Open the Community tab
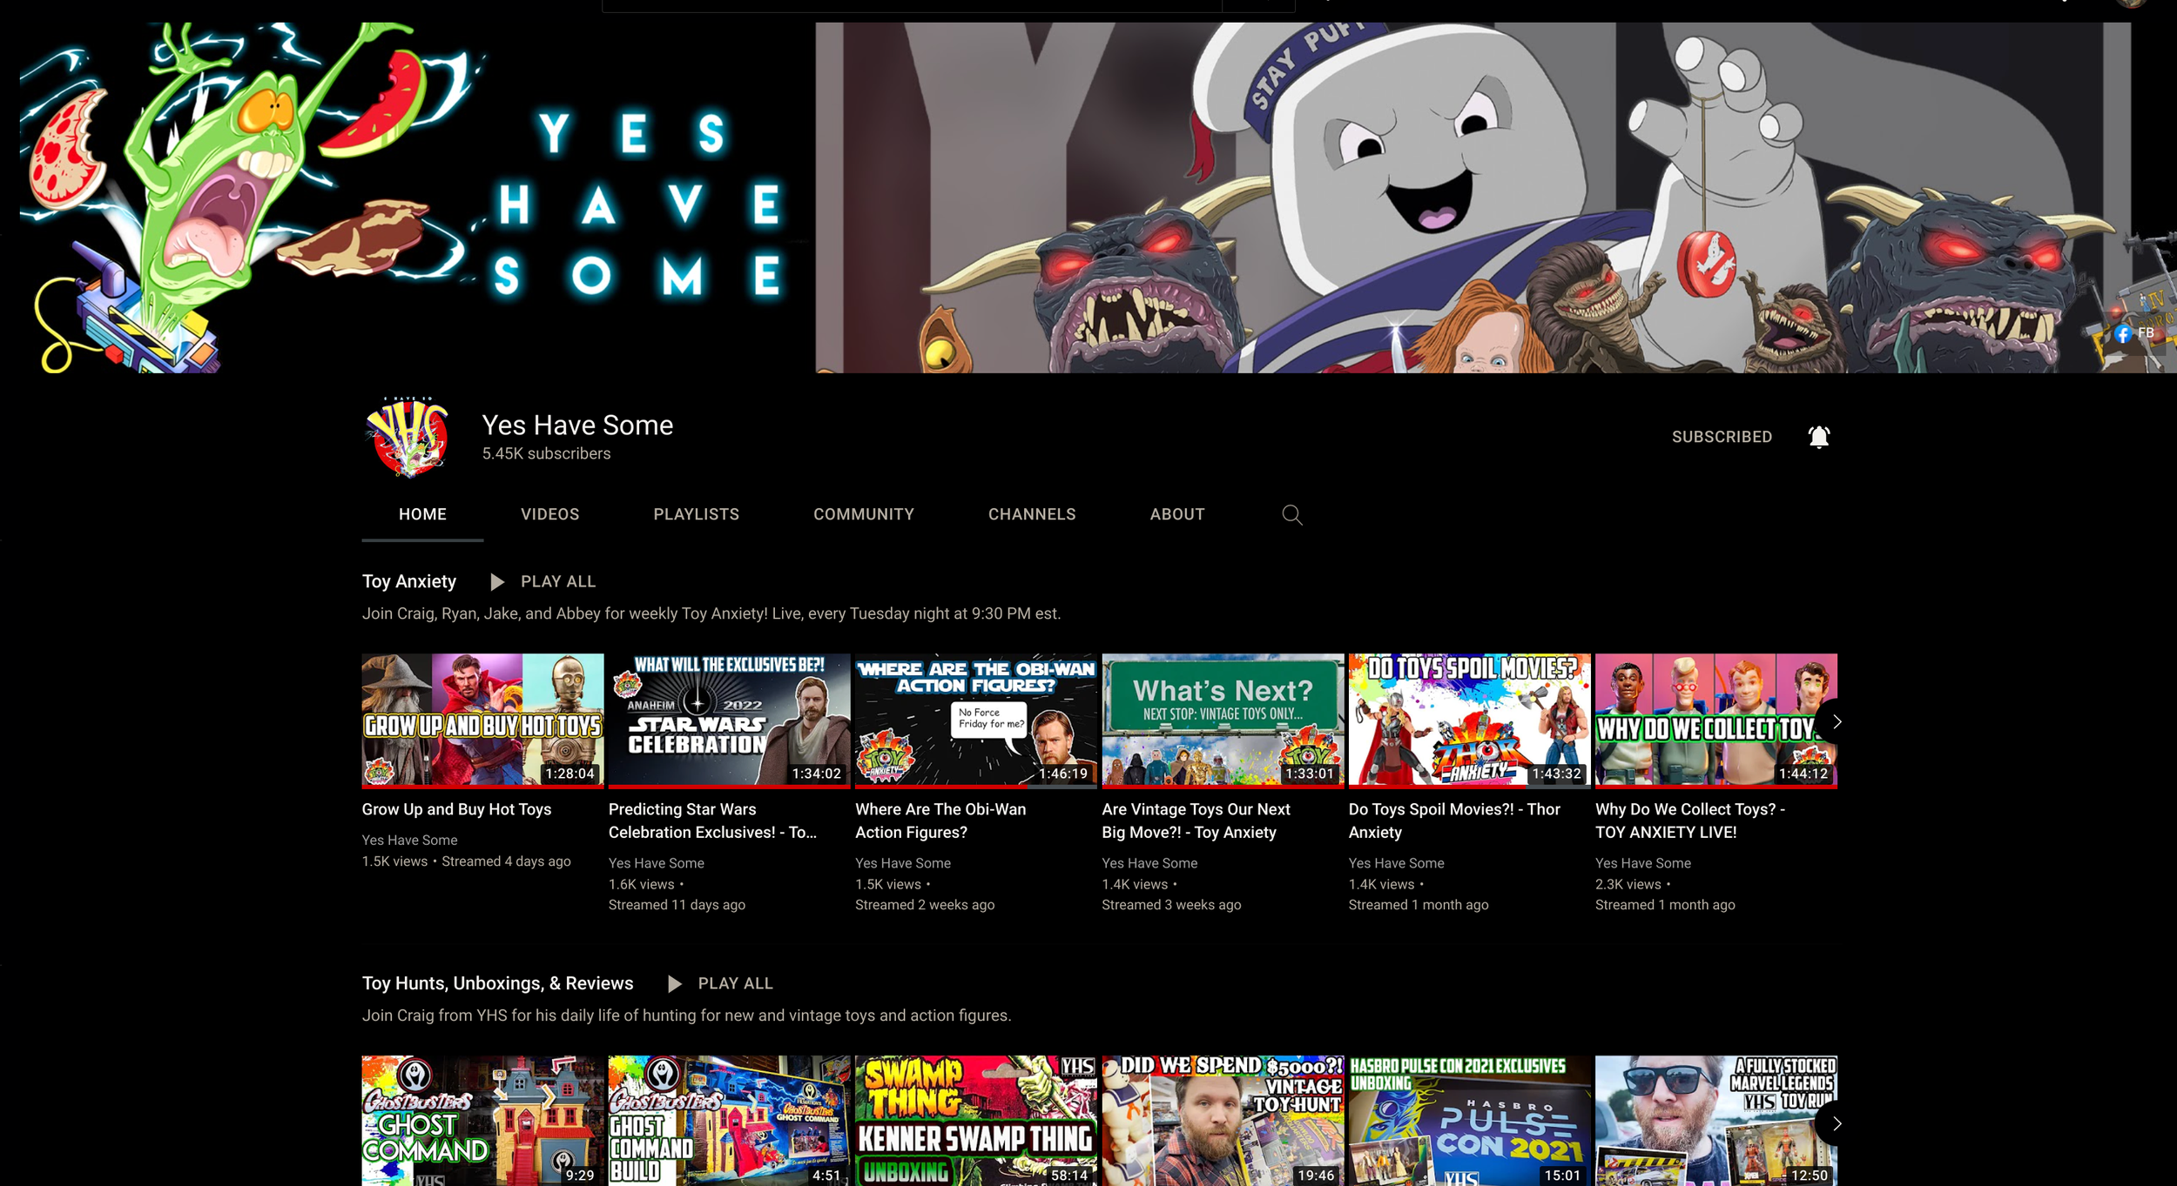Viewport: 2177px width, 1186px height. click(x=863, y=514)
